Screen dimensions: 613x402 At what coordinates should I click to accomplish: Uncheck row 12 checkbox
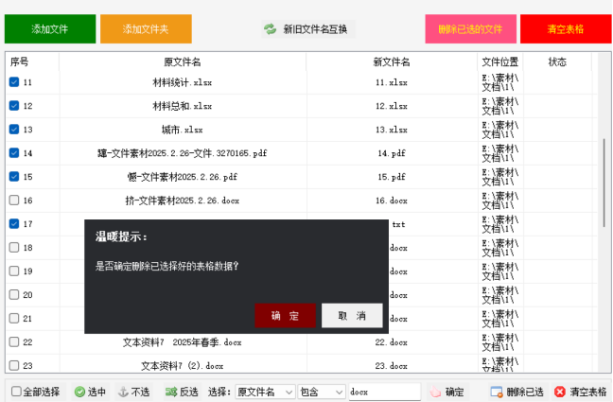tap(14, 106)
